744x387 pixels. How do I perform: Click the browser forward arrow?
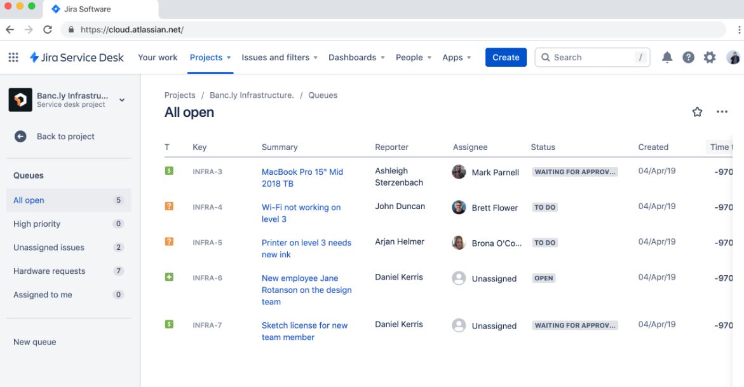pos(29,29)
